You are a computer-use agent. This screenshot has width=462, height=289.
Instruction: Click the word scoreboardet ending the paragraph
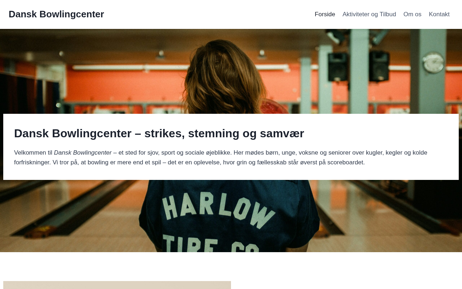pos(346,162)
